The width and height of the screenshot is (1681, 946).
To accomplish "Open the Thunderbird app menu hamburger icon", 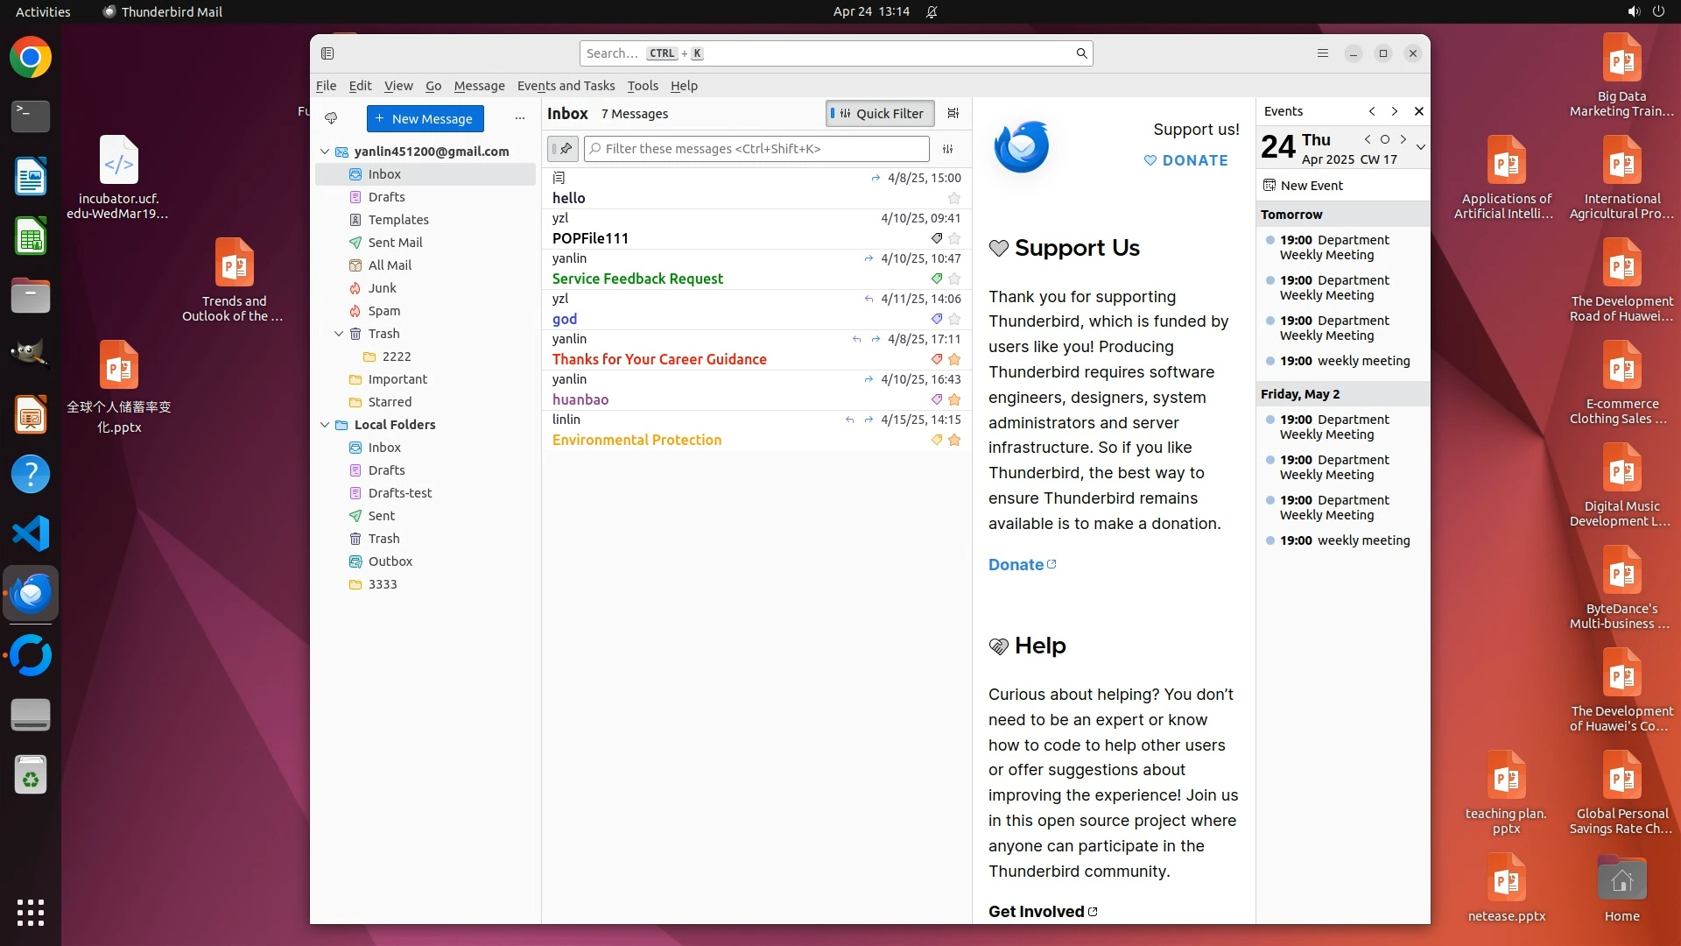I will coord(1323,53).
